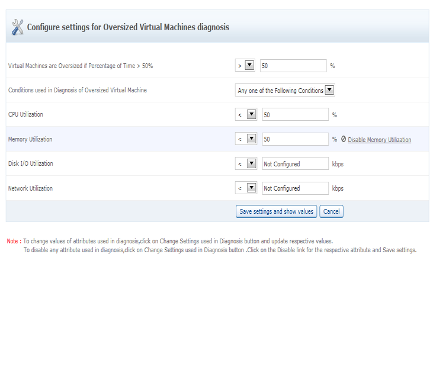The image size is (433, 373).
Task: Click the 'CPU Utilization' label
Action: pos(25,114)
